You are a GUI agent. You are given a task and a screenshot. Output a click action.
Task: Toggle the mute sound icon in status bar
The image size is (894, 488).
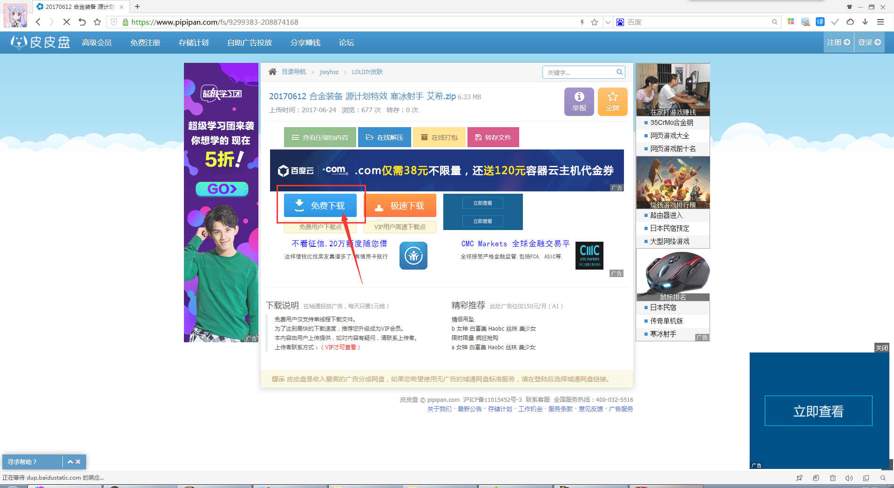(x=849, y=478)
